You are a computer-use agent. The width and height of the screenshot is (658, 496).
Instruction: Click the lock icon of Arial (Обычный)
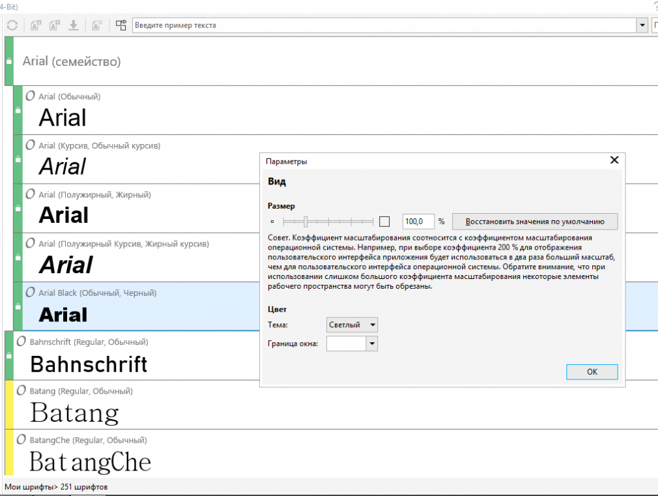18,110
